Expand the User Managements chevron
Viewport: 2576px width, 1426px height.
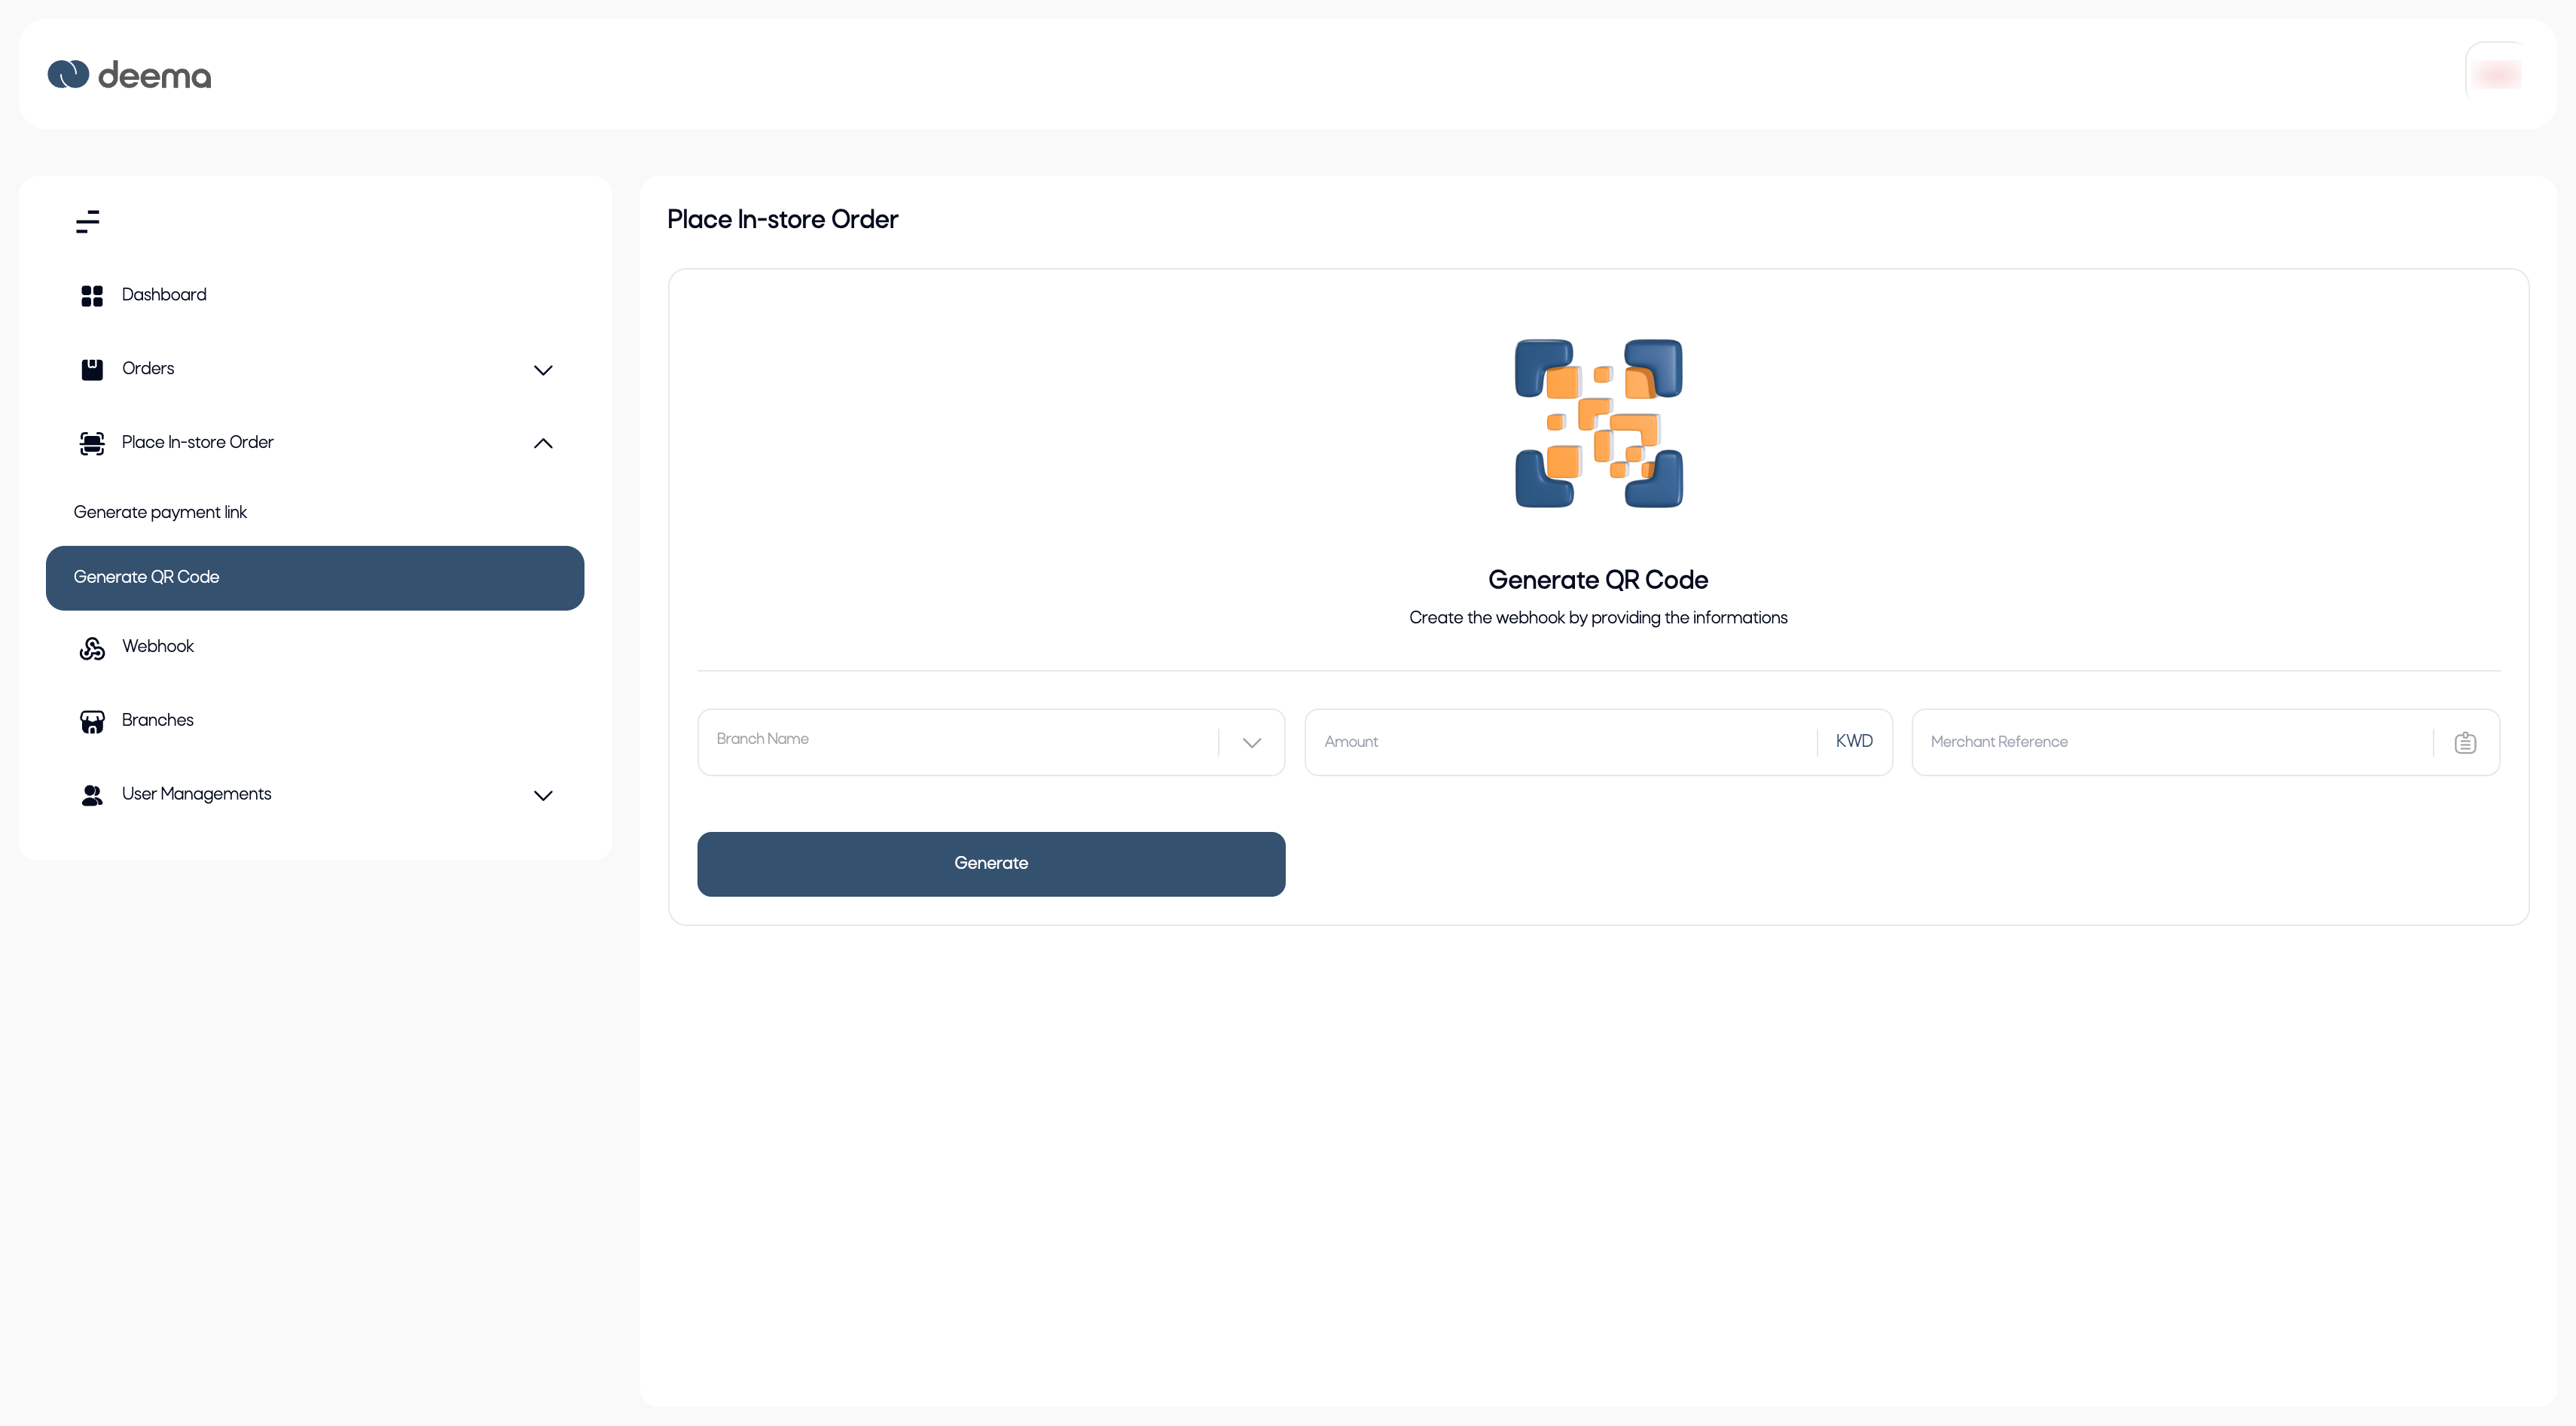543,797
